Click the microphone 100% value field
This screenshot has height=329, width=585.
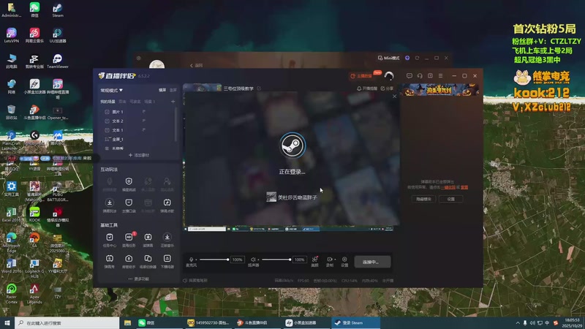237,260
